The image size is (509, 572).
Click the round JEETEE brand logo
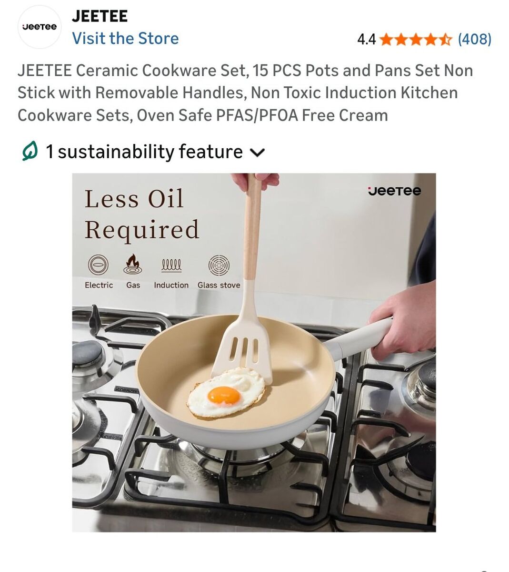click(x=40, y=27)
